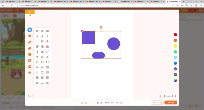
Task: Pick the circle shape in shapes panel
Action: tap(37, 31)
